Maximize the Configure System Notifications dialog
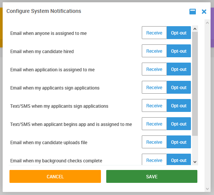This screenshot has width=214, height=195. click(192, 11)
